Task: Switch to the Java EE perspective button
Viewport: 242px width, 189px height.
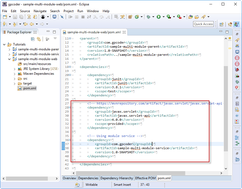Action: click(230, 24)
